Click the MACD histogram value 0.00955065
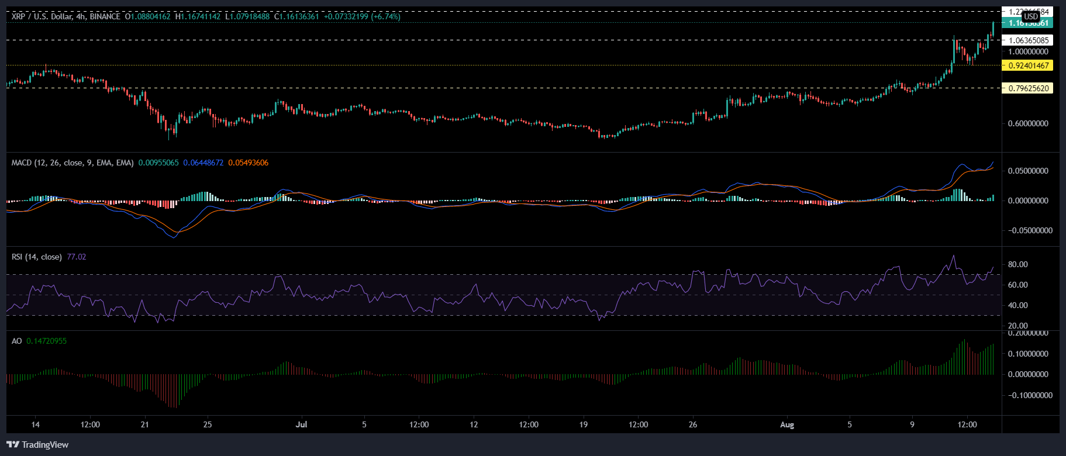Screen dimensions: 1066x456 tap(158, 163)
